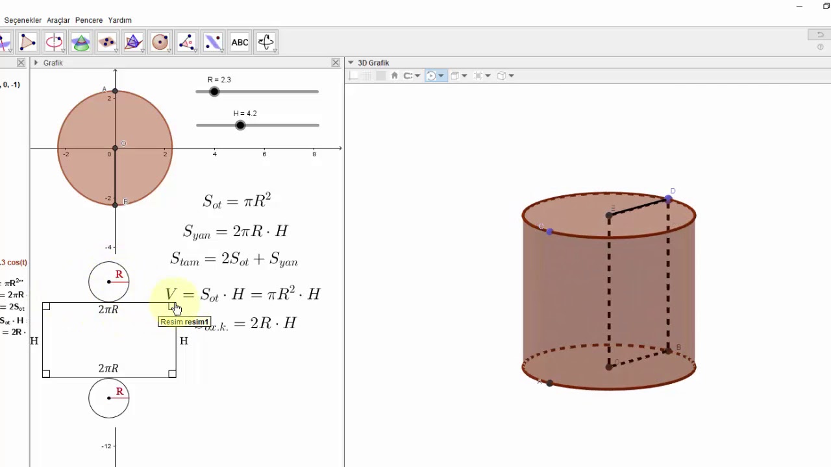Close the Grafik view panel
831x467 pixels.
[x=336, y=63]
